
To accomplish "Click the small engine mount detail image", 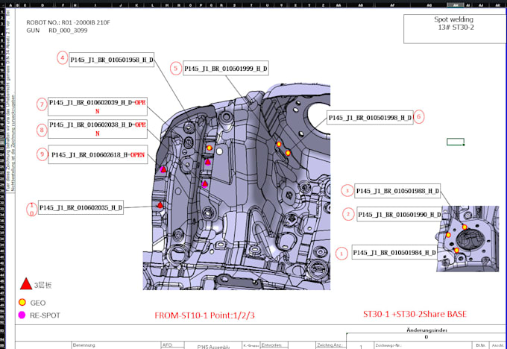I will 467,239.
